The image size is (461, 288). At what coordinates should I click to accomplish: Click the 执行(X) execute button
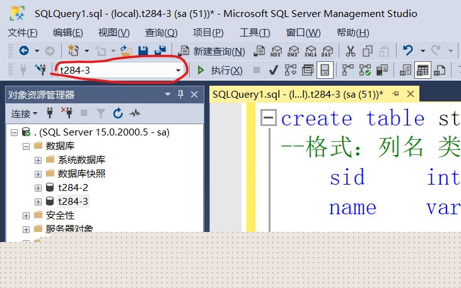click(x=220, y=71)
